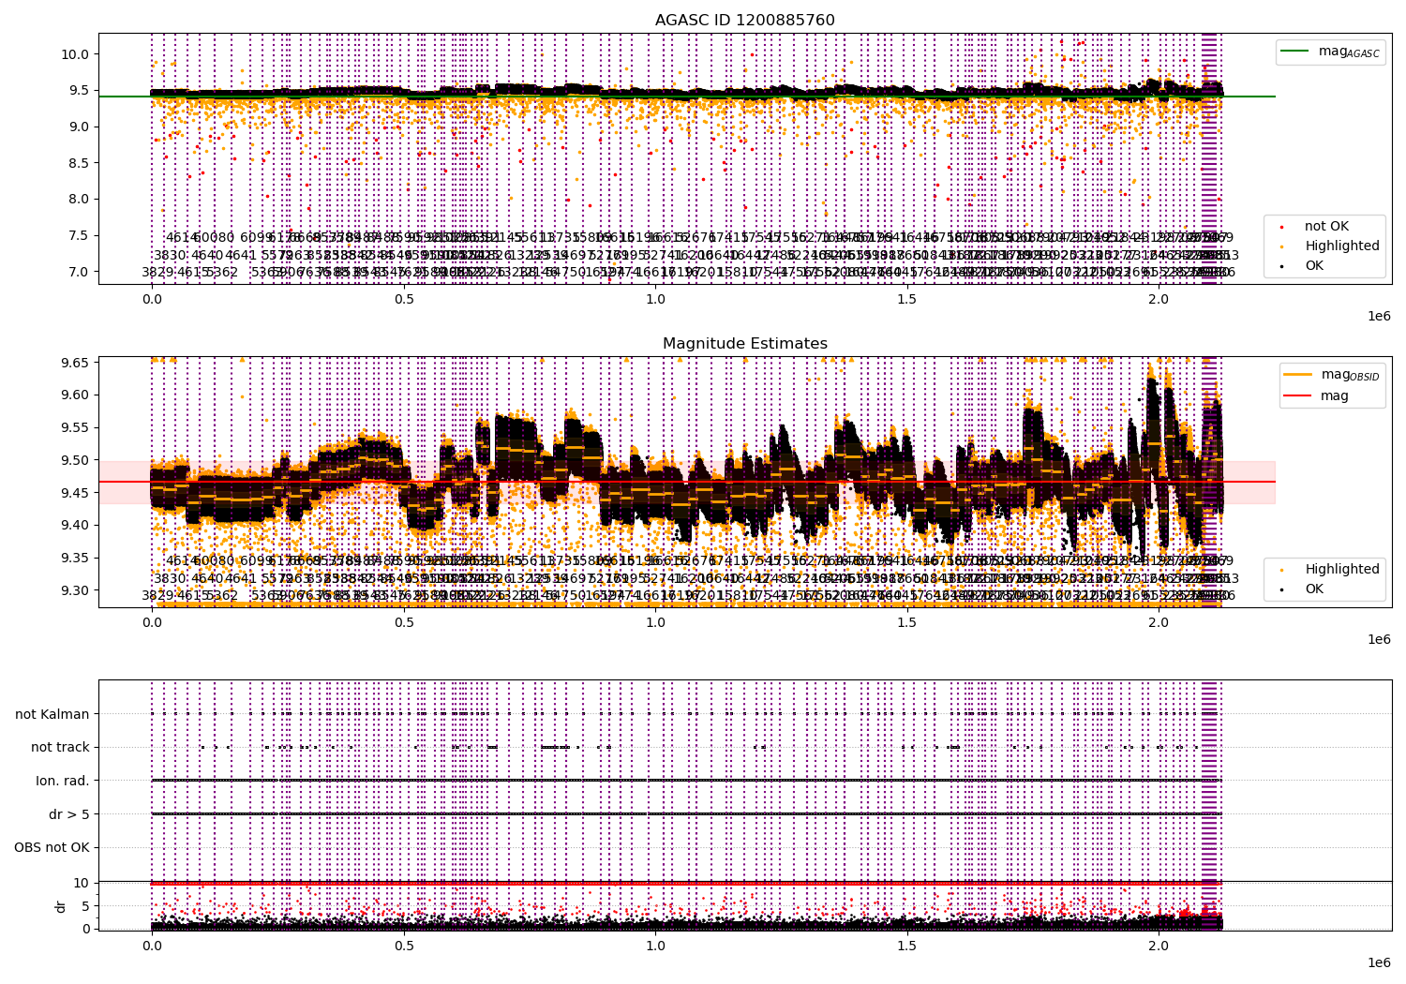
Task: Click the 8.0 y-axis tick label
Action: (78, 199)
